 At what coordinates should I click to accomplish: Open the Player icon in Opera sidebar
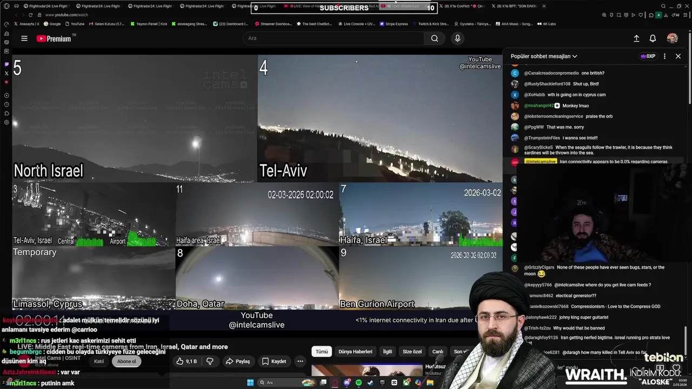coord(6,96)
